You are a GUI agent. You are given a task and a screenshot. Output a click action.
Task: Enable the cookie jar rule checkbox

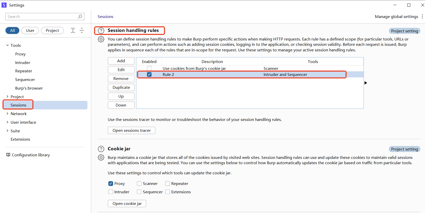(x=149, y=68)
